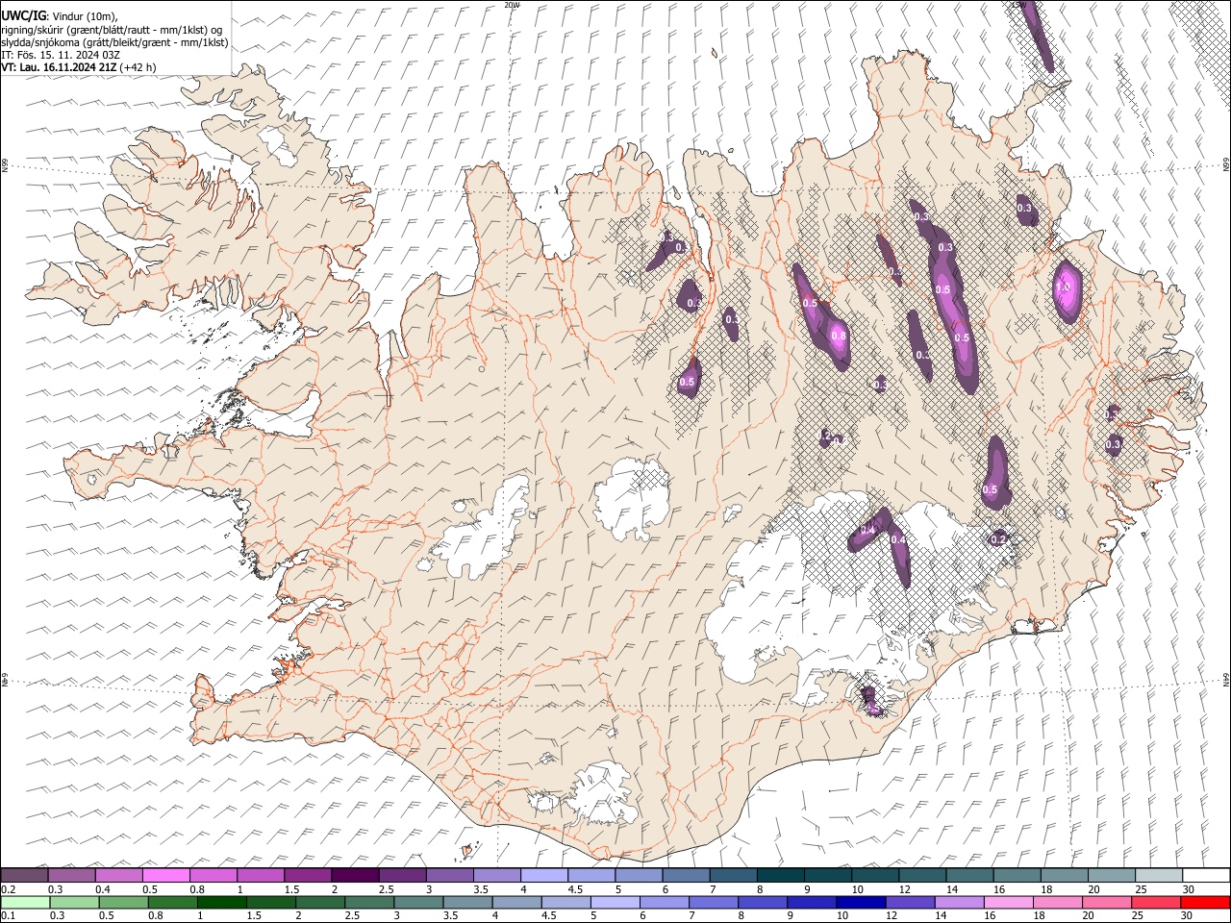Click the light pink 16 swatch in the rain legend
The height and width of the screenshot is (923, 1231).
(x=1009, y=902)
